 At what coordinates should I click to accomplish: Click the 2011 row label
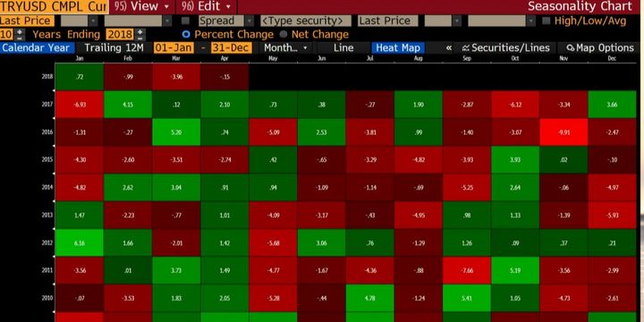[47, 270]
